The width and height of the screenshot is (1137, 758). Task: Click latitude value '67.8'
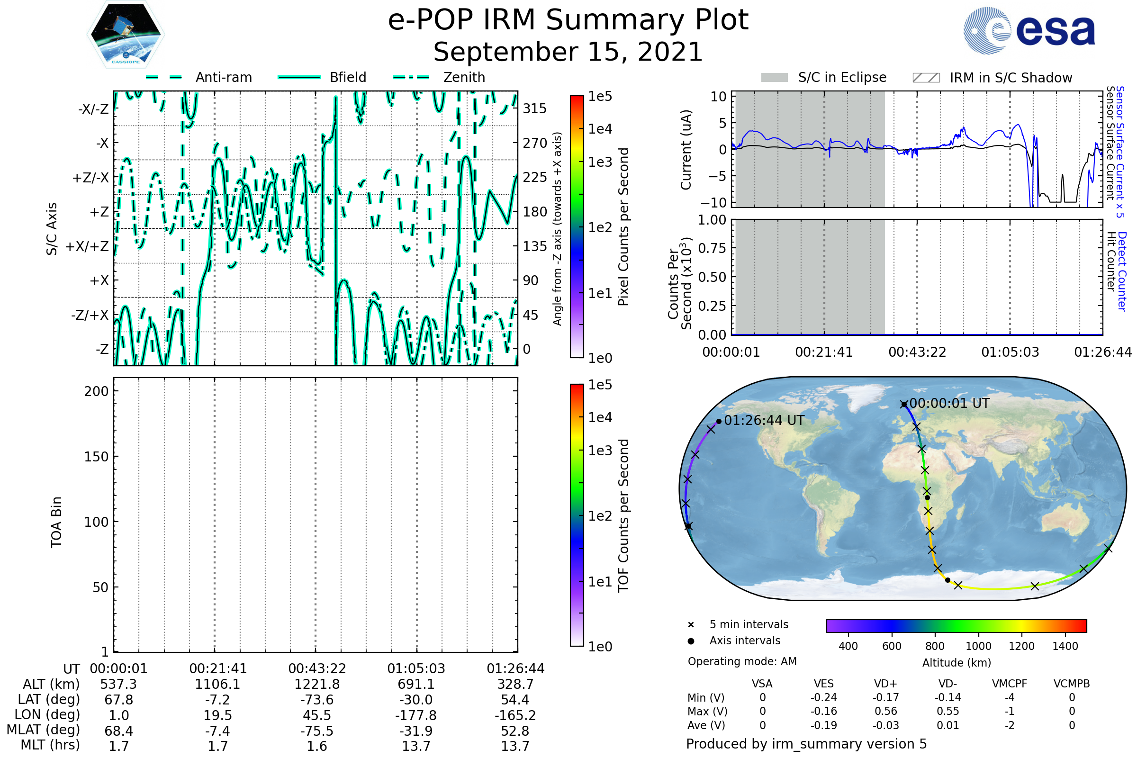(x=119, y=700)
